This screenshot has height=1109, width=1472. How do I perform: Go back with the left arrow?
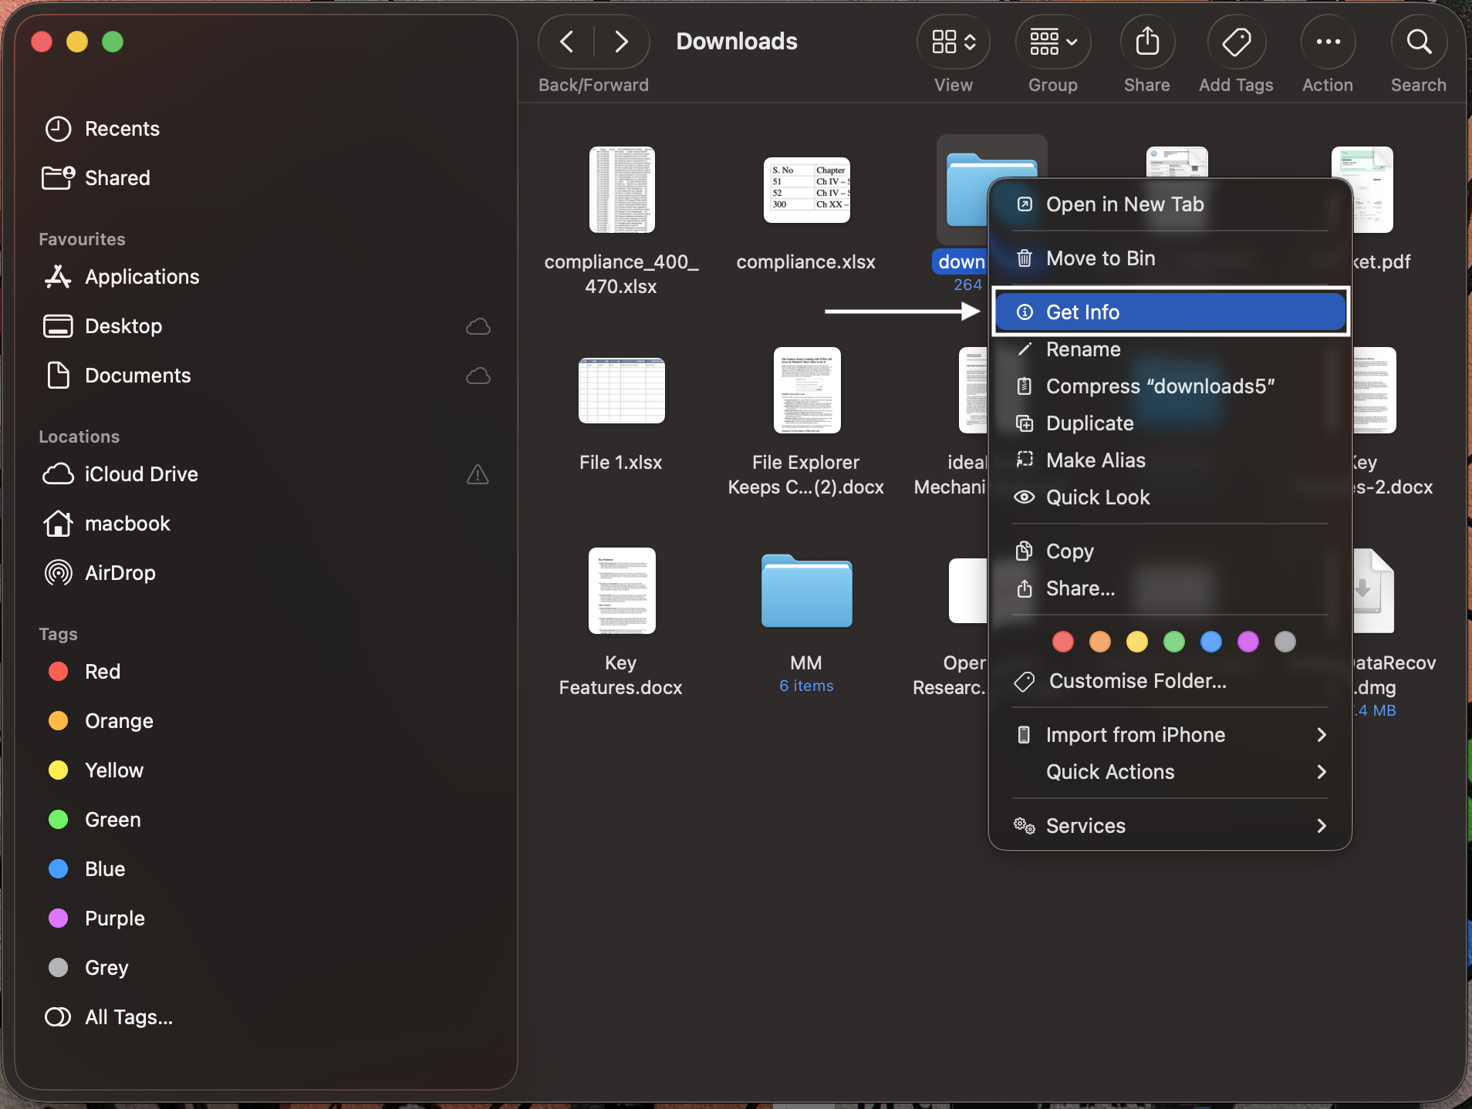(567, 42)
